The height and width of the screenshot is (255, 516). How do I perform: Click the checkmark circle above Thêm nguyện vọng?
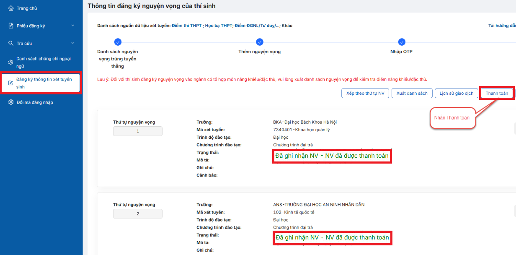coord(260,42)
